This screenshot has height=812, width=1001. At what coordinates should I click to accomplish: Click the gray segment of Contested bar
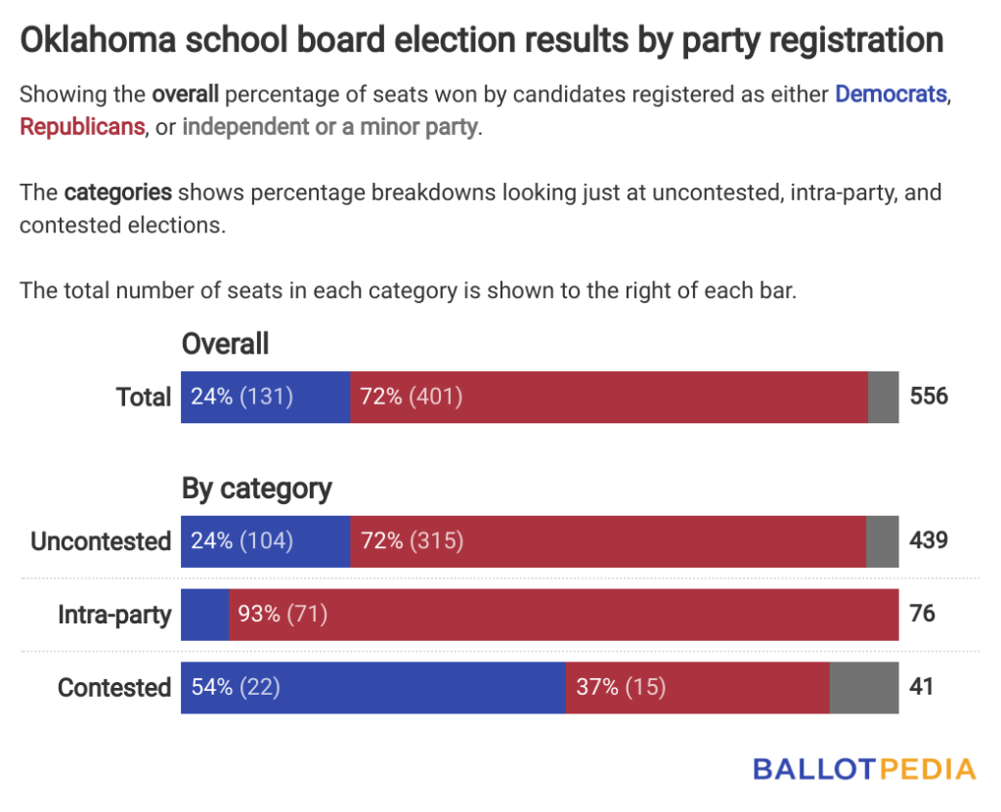pyautogui.click(x=864, y=688)
